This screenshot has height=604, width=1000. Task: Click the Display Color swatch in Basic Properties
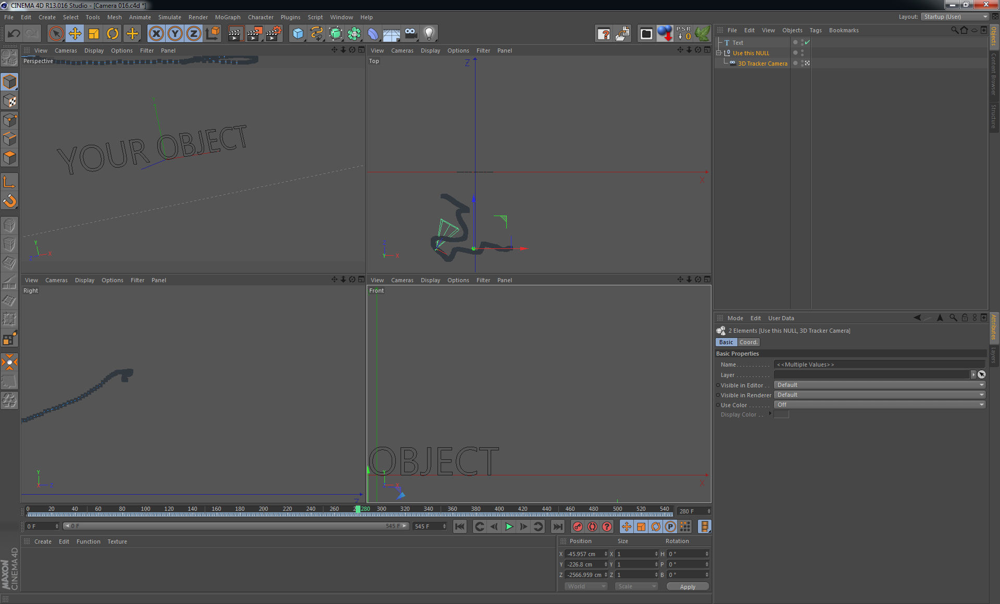[781, 414]
